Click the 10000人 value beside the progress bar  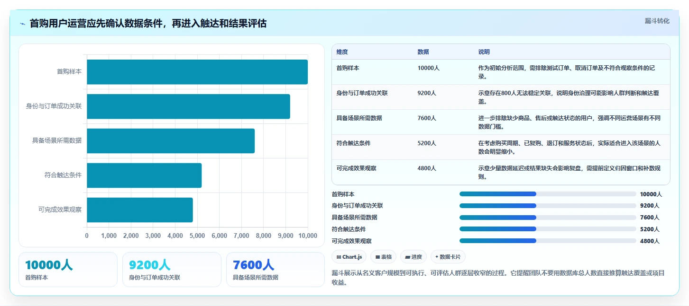tap(651, 194)
